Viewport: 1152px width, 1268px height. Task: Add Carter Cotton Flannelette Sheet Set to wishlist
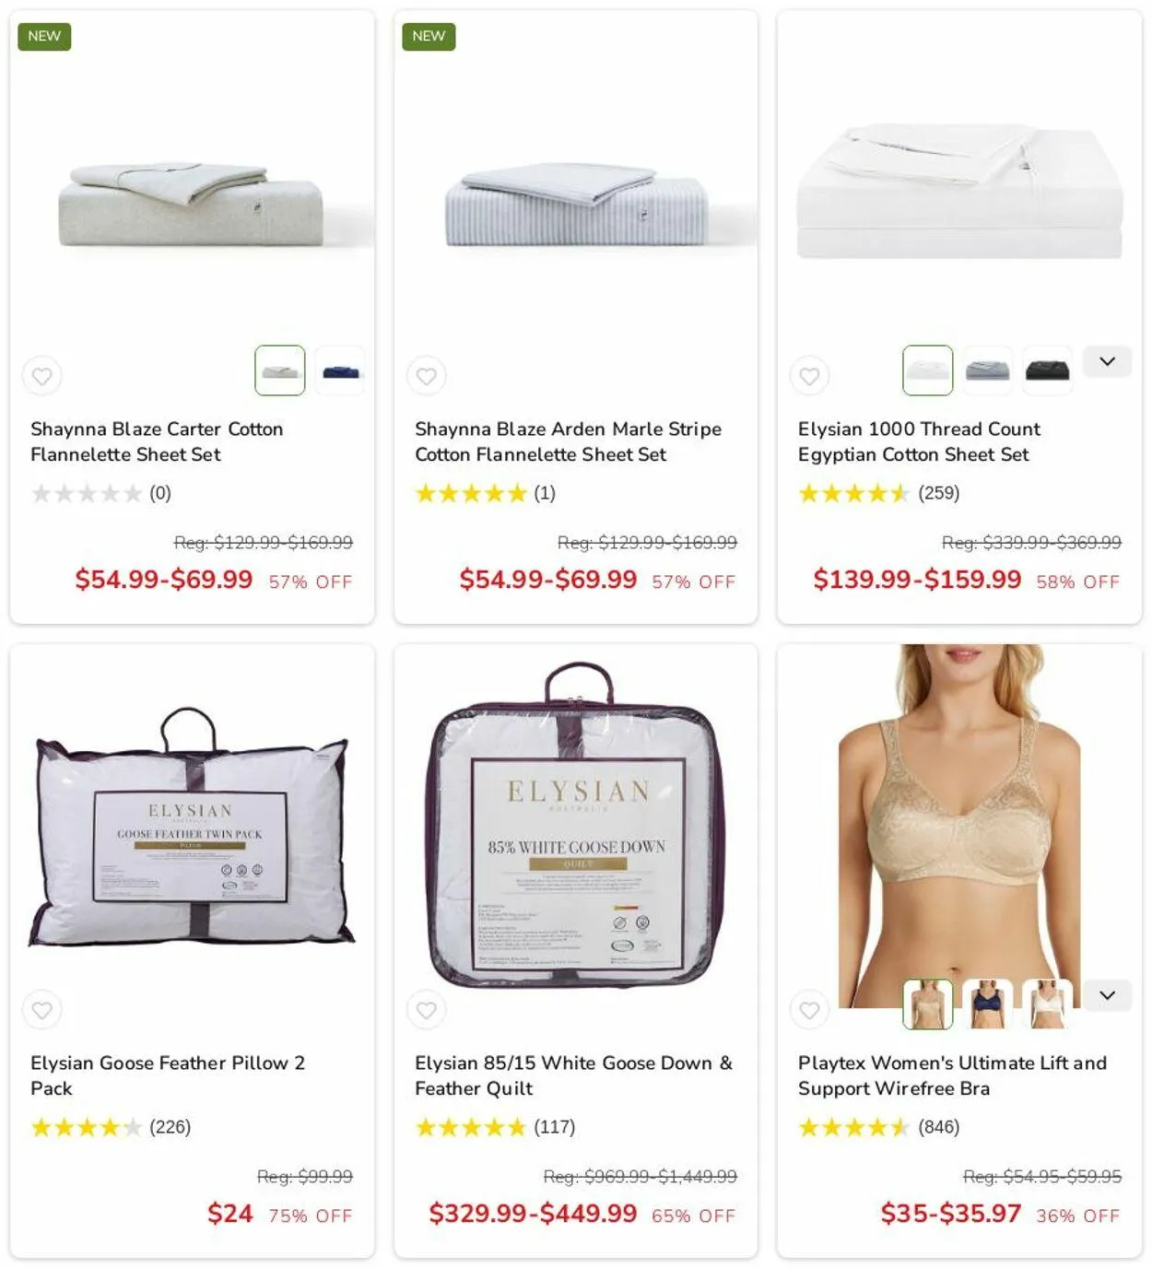42,376
